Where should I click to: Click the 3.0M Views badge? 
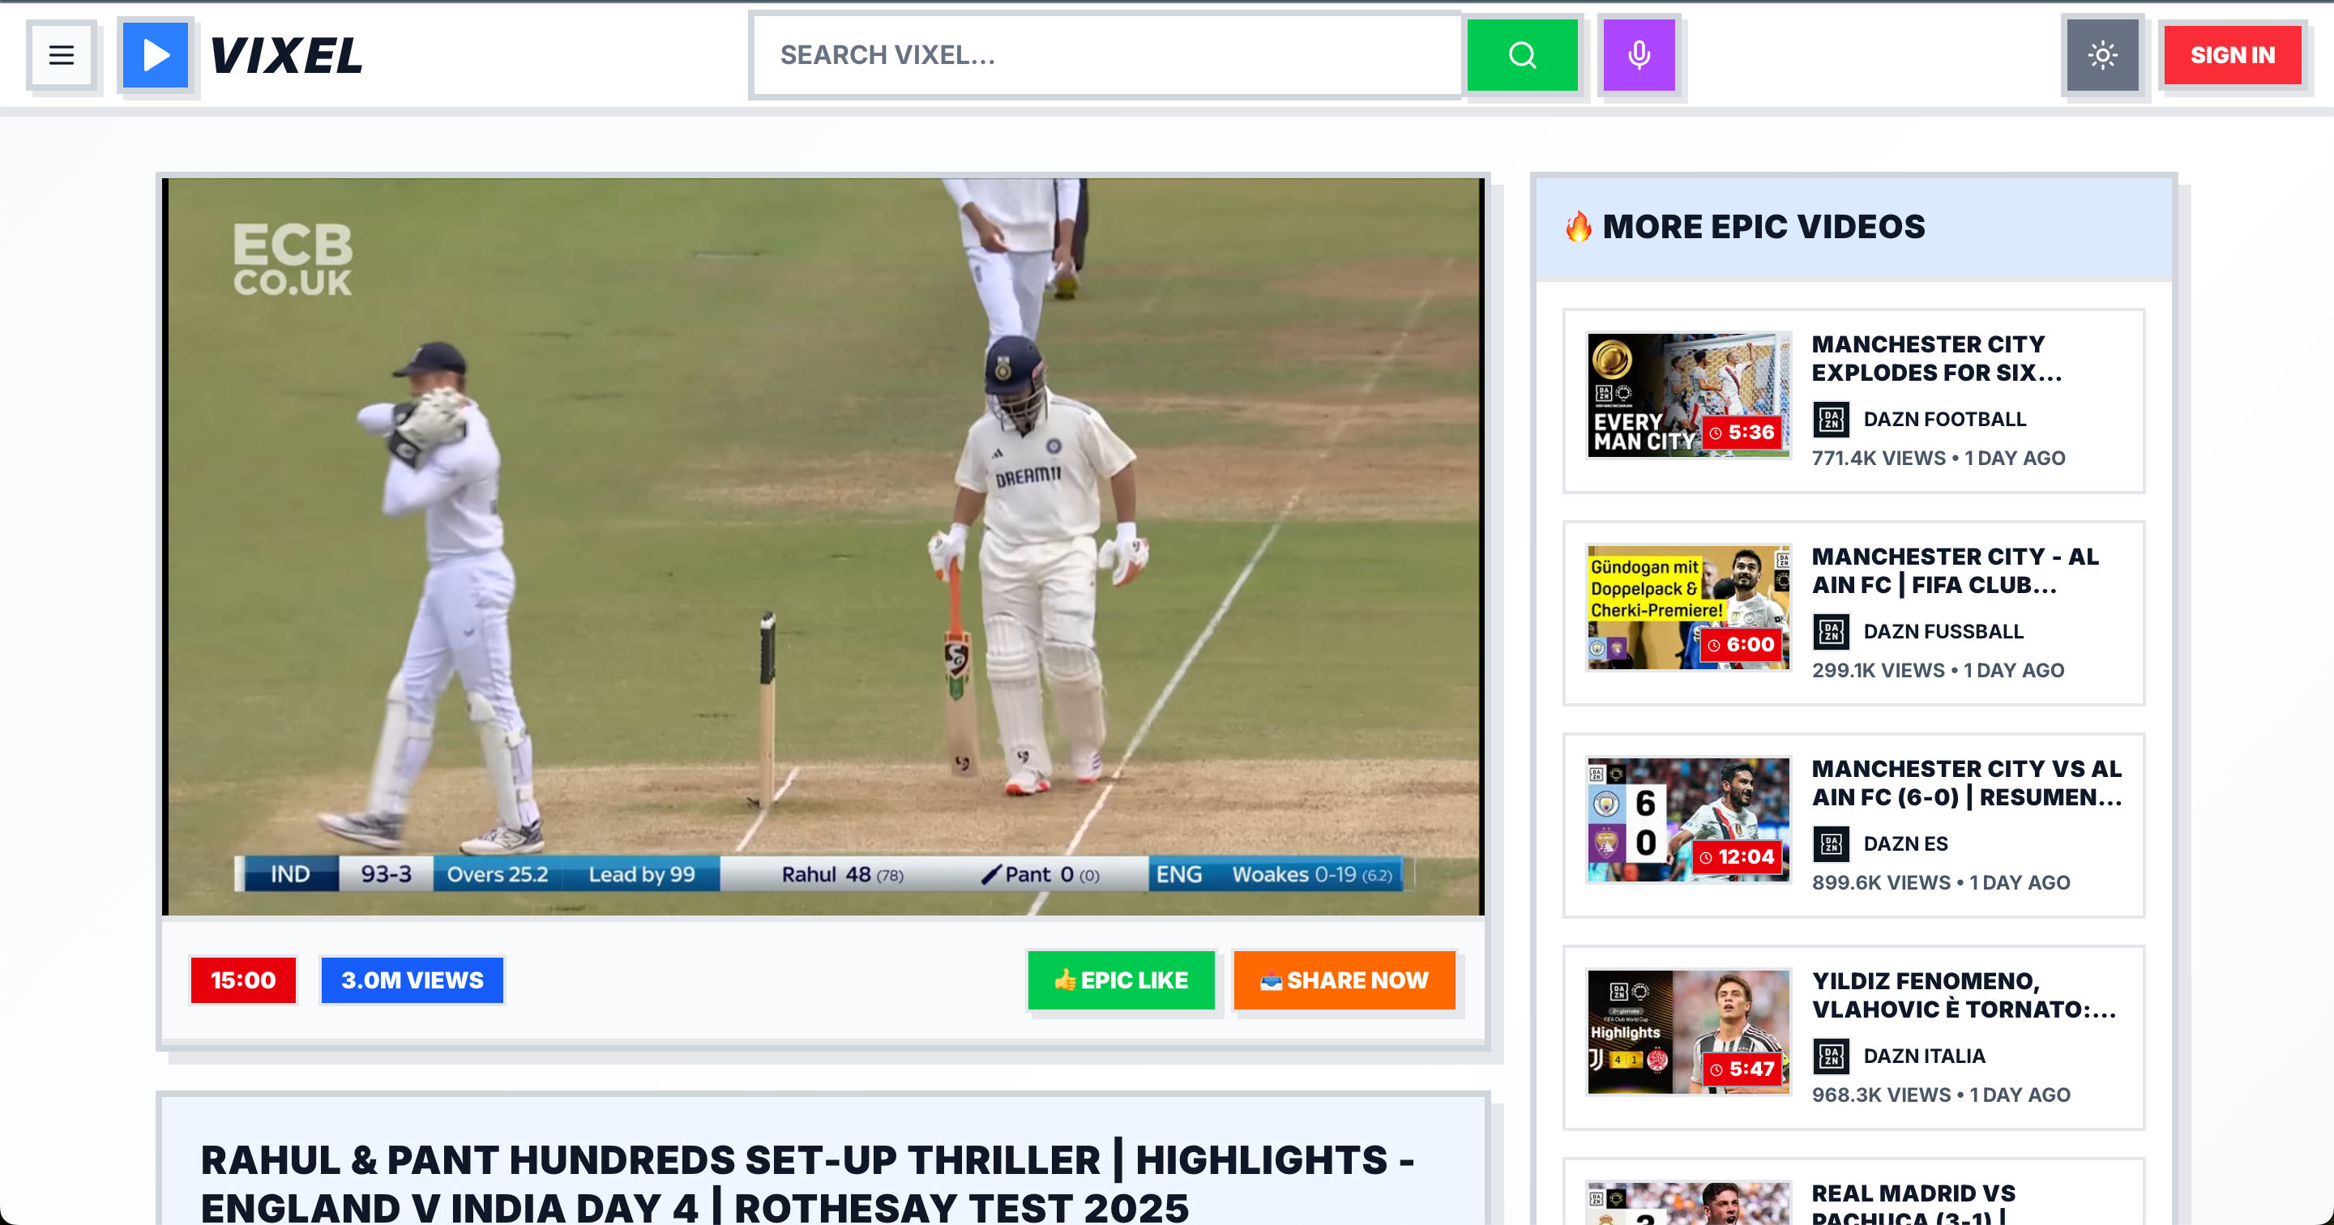pyautogui.click(x=413, y=980)
